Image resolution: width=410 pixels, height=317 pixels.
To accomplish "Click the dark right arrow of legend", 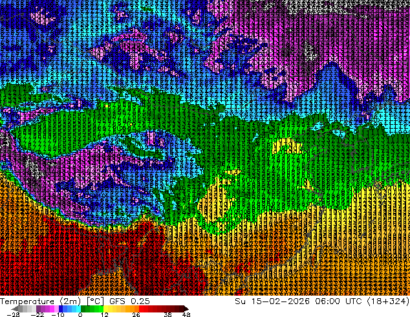I will [186, 309].
